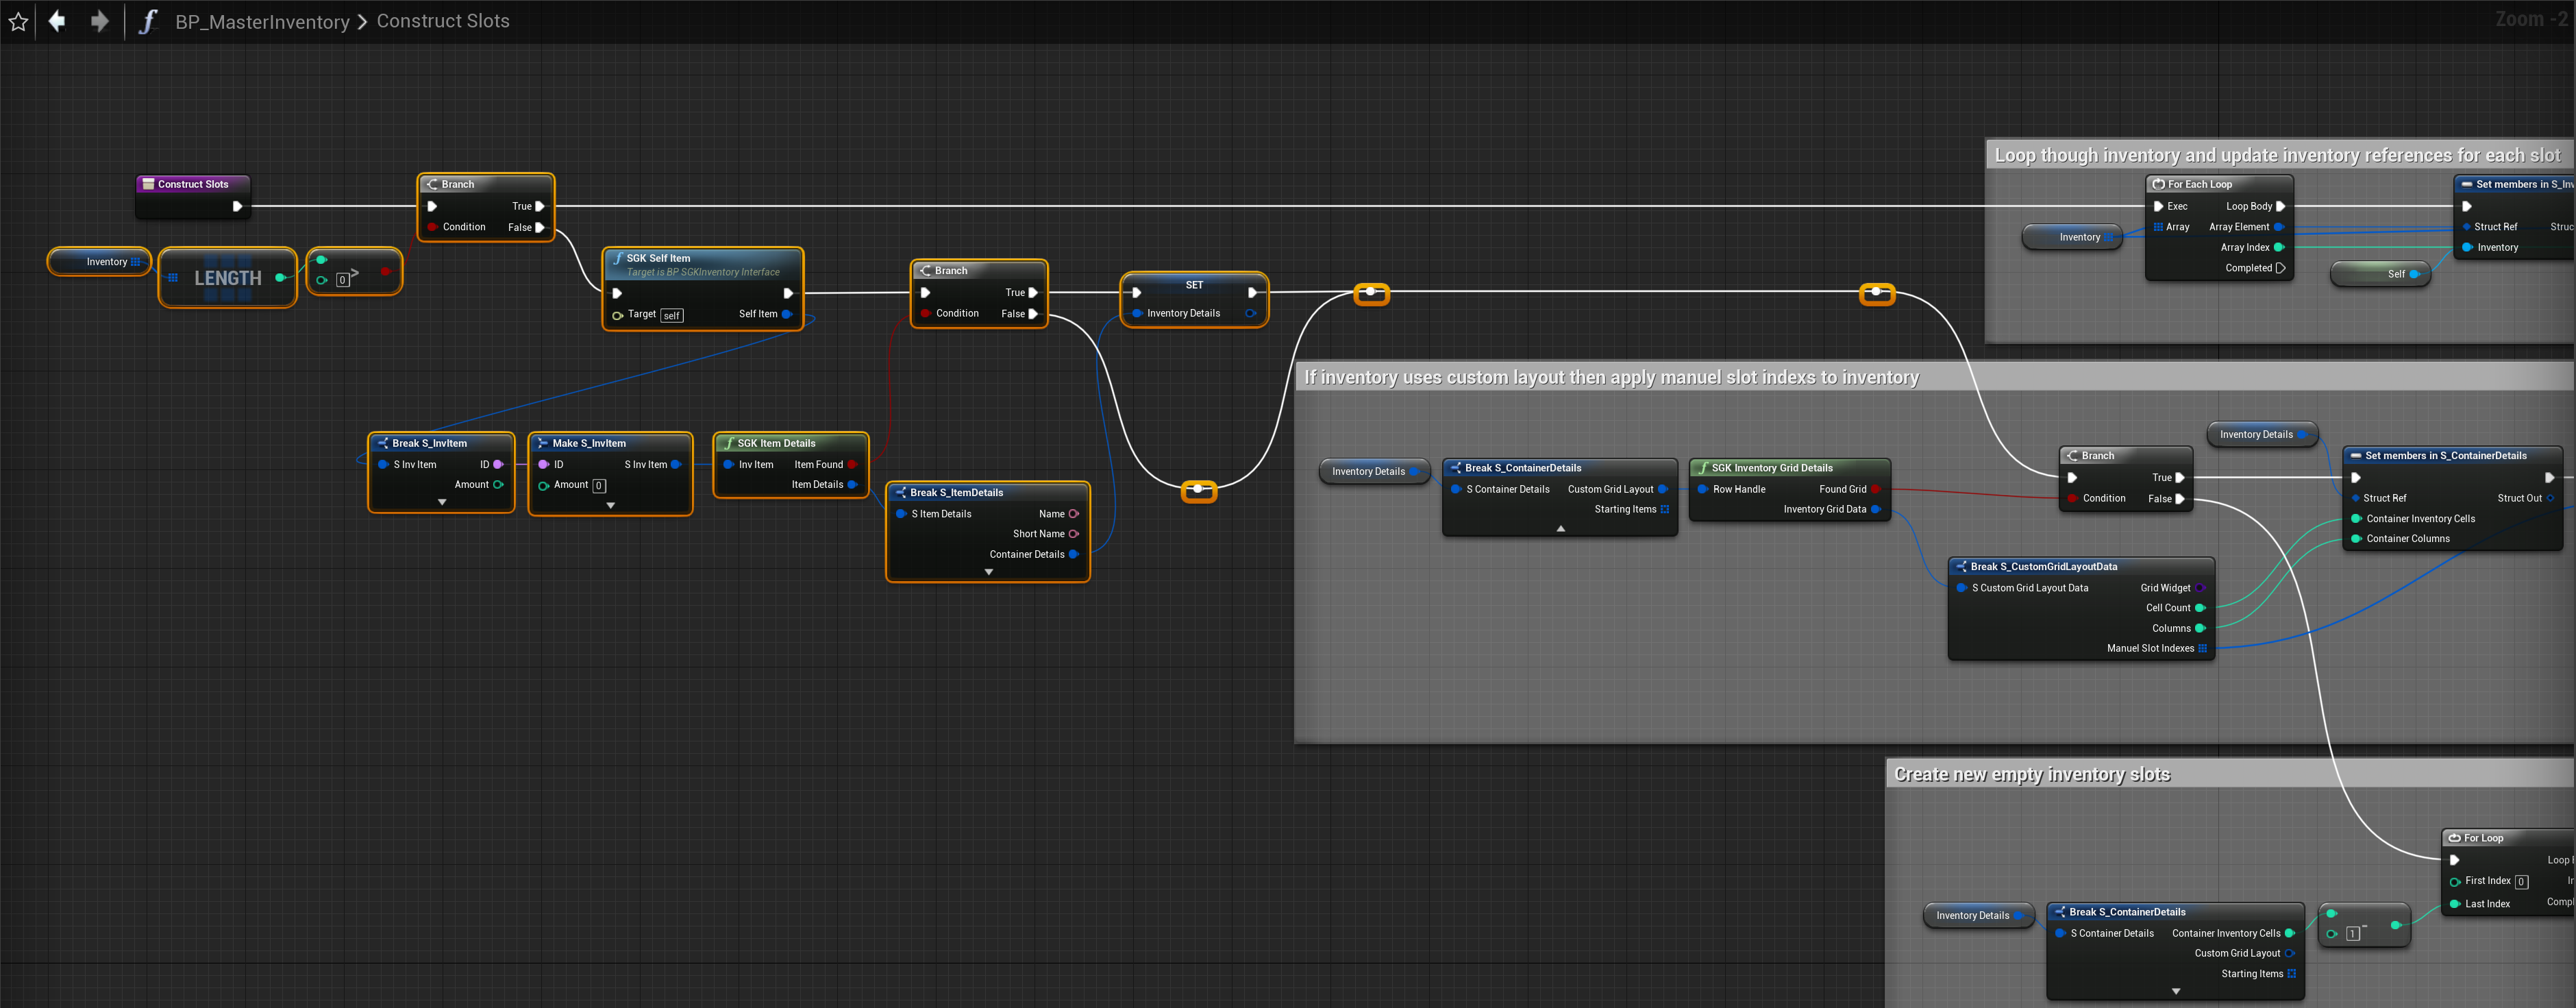
Task: Collapse the Break S_ContainerDetails pins via the up arrow
Action: [1560, 529]
